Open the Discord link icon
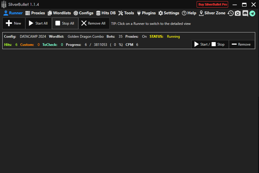This screenshot has height=173, width=259. coord(245,13)
